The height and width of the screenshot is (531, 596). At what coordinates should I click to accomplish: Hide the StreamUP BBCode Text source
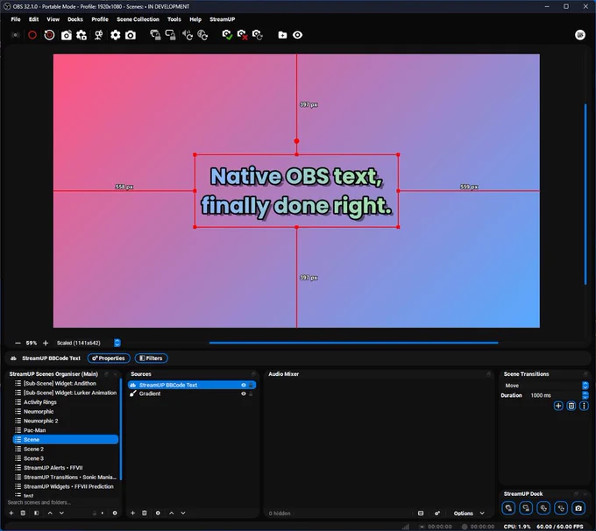(244, 385)
